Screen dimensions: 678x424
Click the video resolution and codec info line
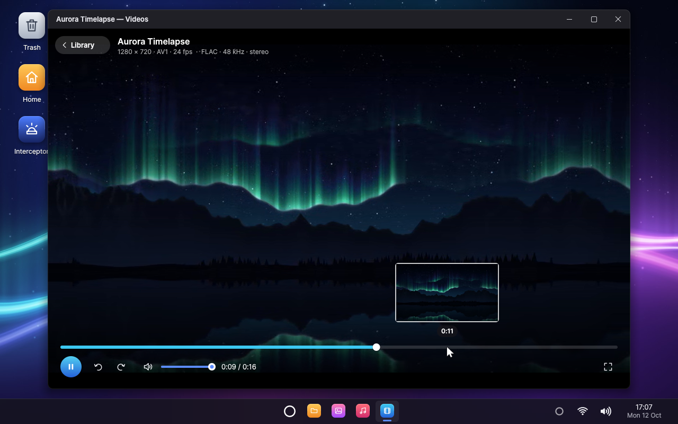tap(193, 52)
